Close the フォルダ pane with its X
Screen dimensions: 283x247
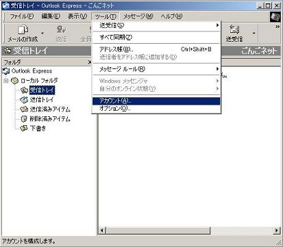[x=90, y=62]
